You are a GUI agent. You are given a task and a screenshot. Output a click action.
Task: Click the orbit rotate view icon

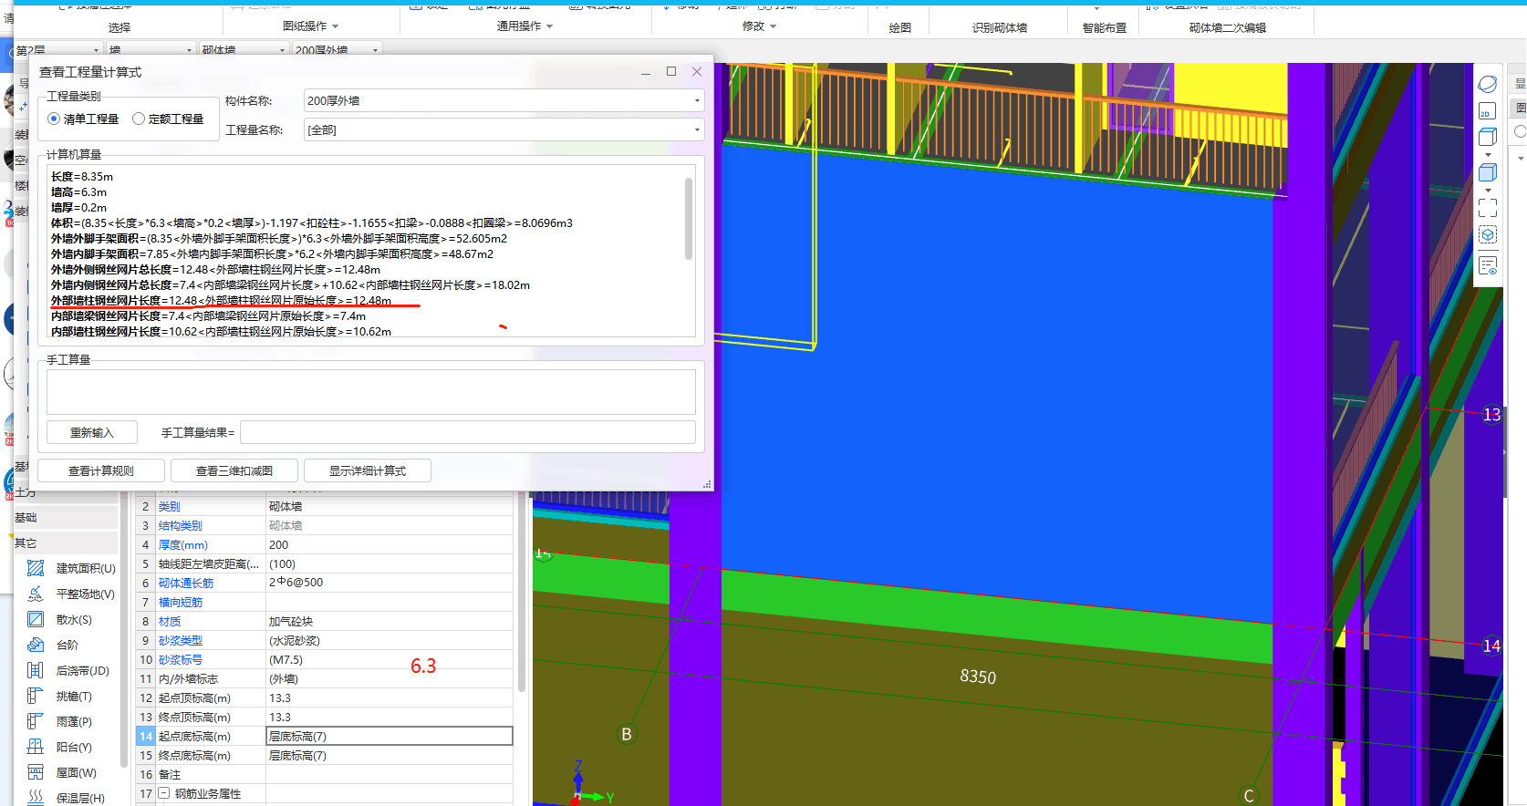(1487, 85)
